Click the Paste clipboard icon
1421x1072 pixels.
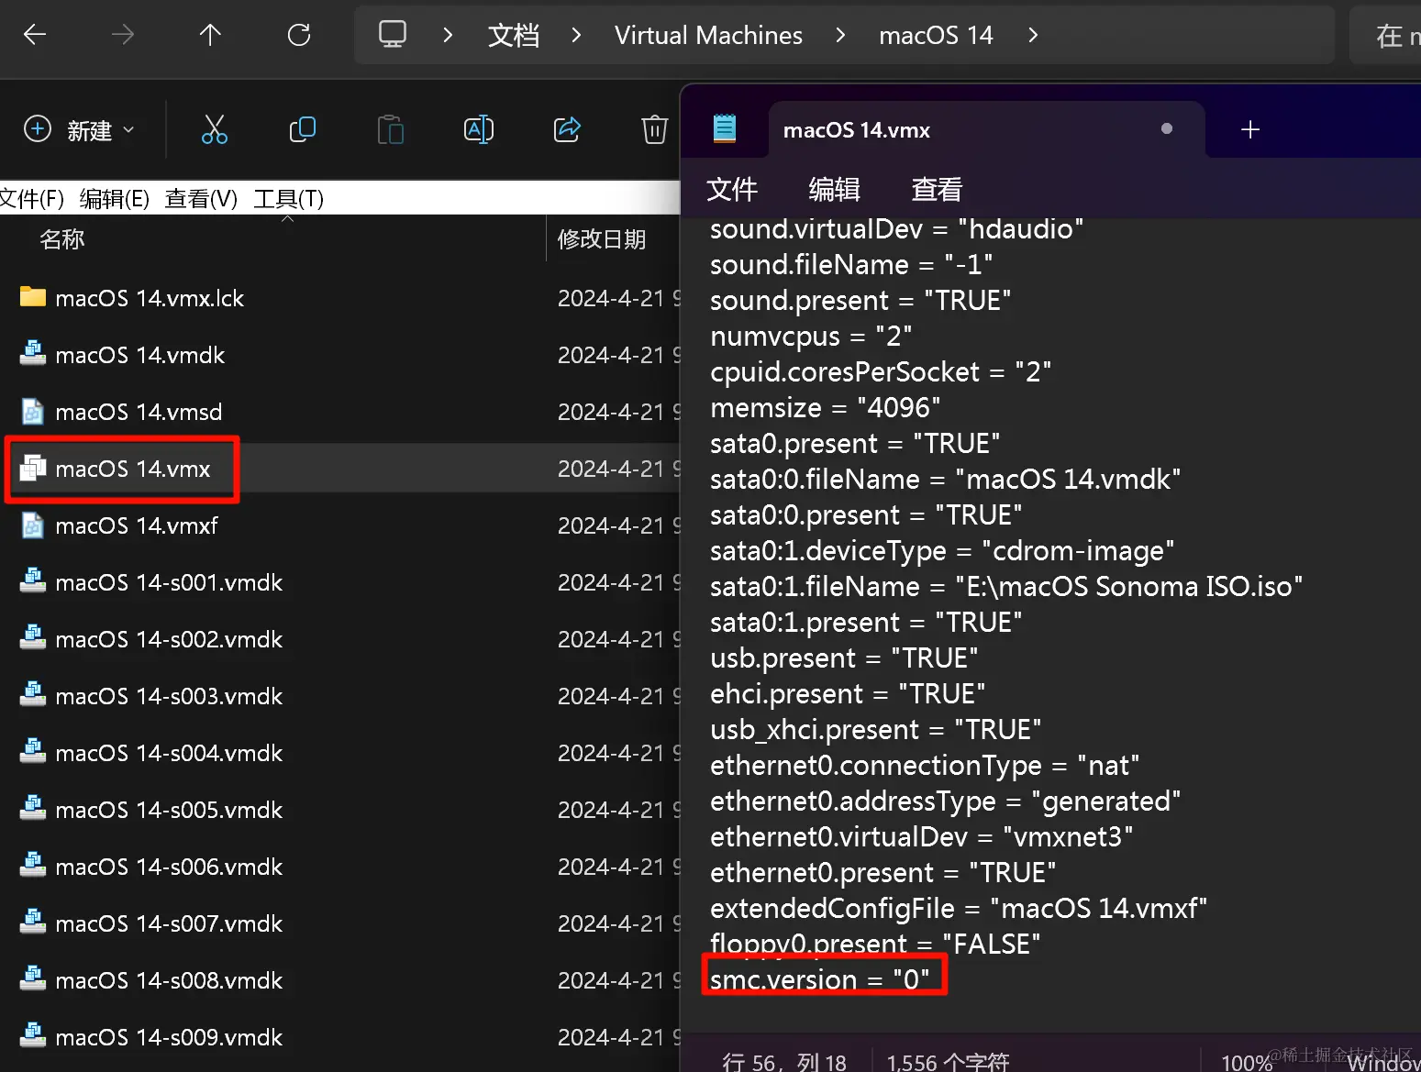pyautogui.click(x=390, y=130)
